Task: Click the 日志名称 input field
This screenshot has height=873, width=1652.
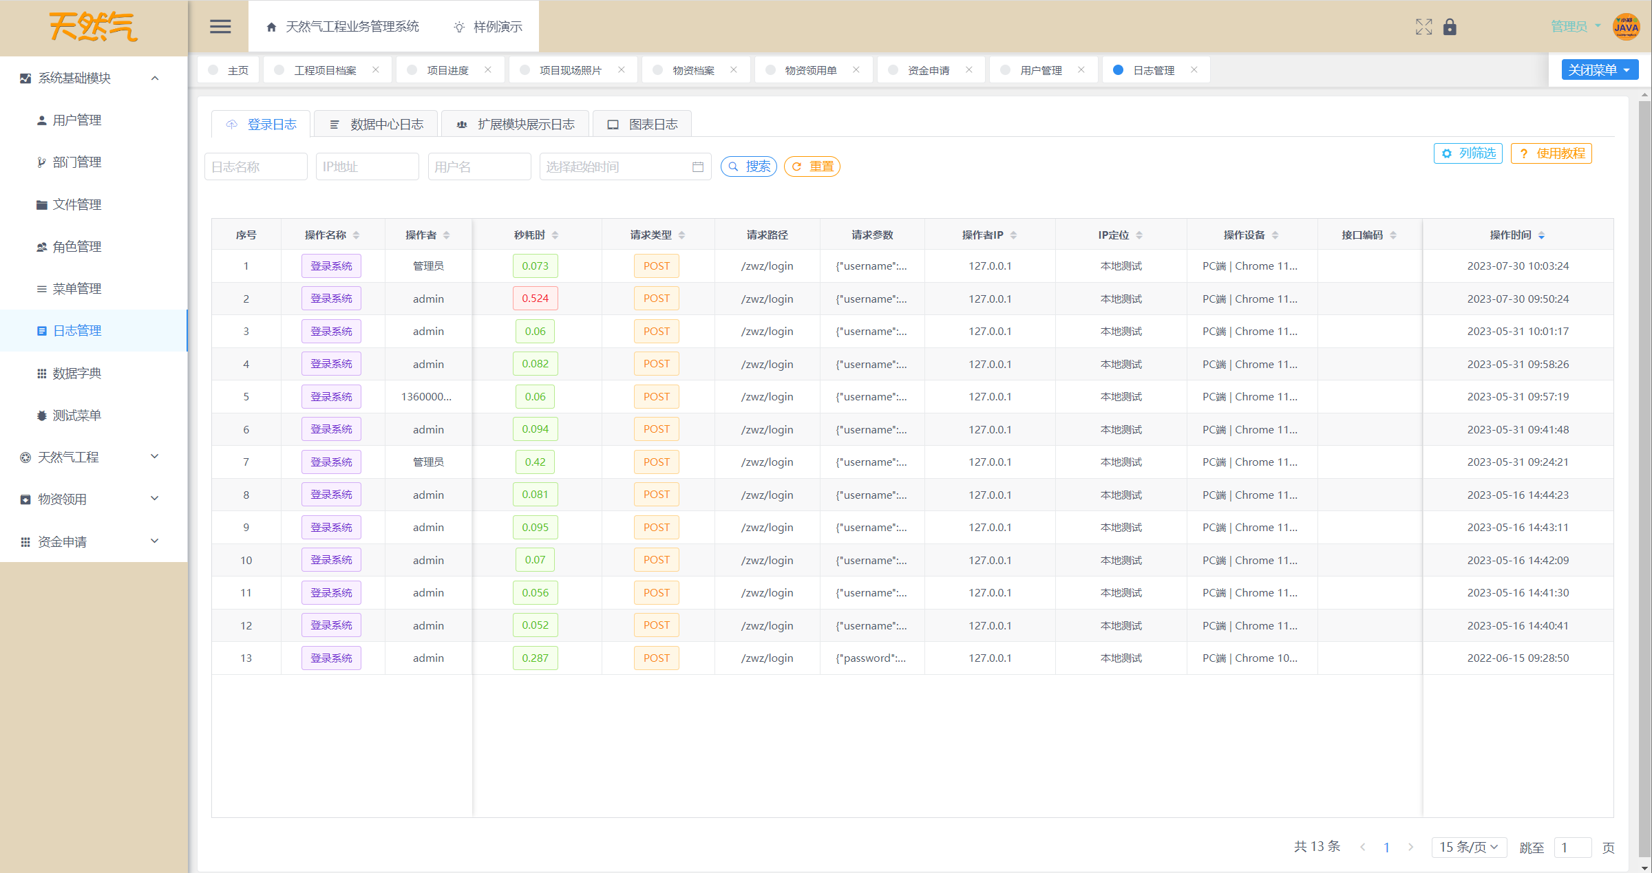Action: (255, 166)
